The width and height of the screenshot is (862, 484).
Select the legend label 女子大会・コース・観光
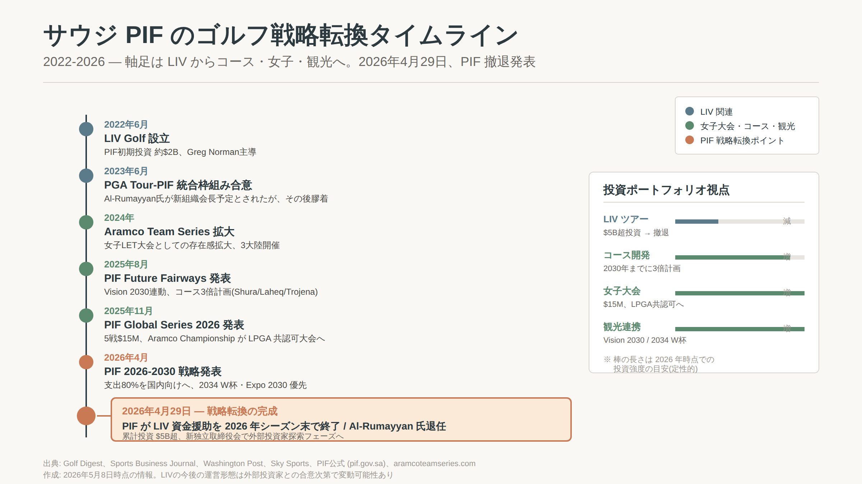pos(748,126)
